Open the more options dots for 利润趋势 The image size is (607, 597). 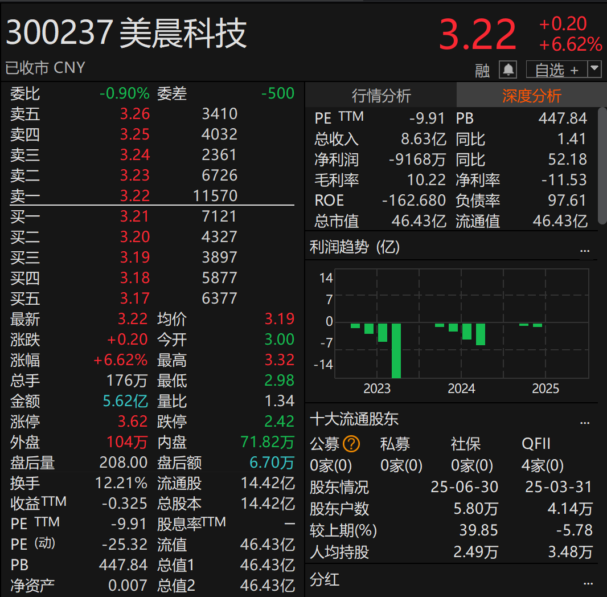tap(584, 249)
